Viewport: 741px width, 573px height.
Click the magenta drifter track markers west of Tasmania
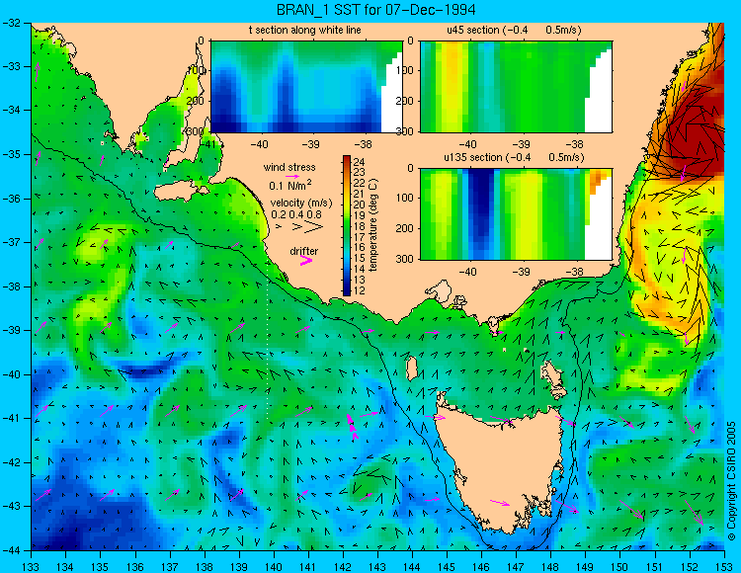click(x=352, y=427)
